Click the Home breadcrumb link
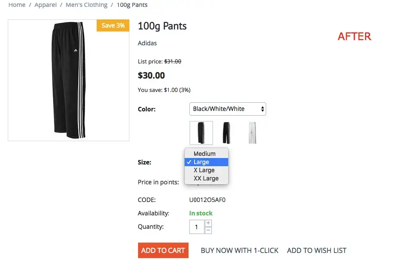 coord(17,5)
